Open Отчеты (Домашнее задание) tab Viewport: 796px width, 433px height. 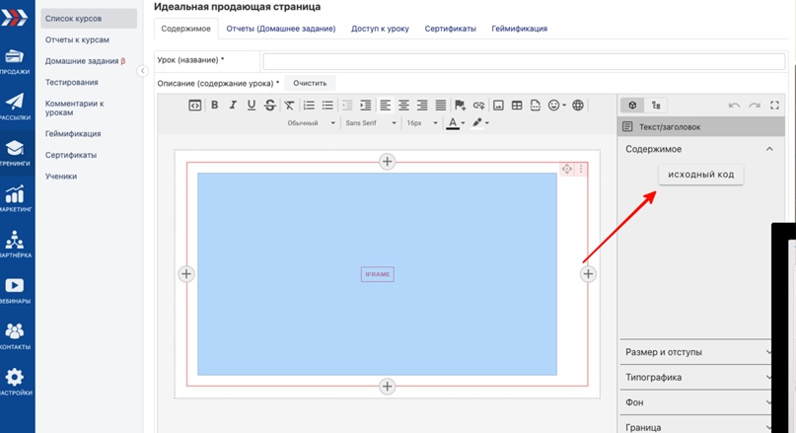click(281, 29)
